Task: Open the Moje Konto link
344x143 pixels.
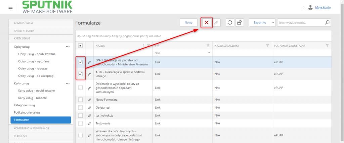Action: tap(323, 7)
